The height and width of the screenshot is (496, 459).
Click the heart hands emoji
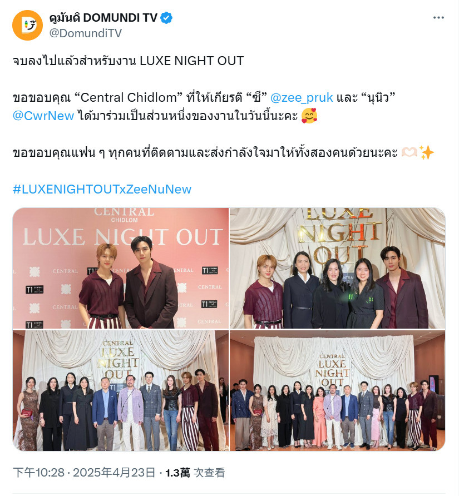[x=409, y=152]
